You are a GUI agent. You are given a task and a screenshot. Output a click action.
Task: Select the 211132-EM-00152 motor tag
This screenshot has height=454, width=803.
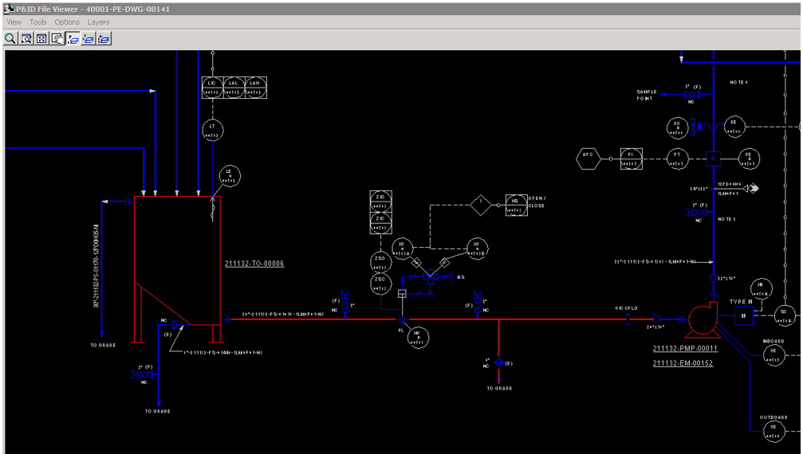pos(683,363)
